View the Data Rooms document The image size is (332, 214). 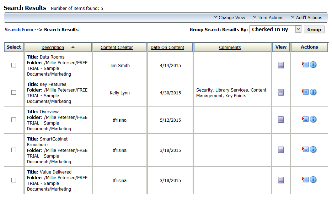tap(281, 65)
